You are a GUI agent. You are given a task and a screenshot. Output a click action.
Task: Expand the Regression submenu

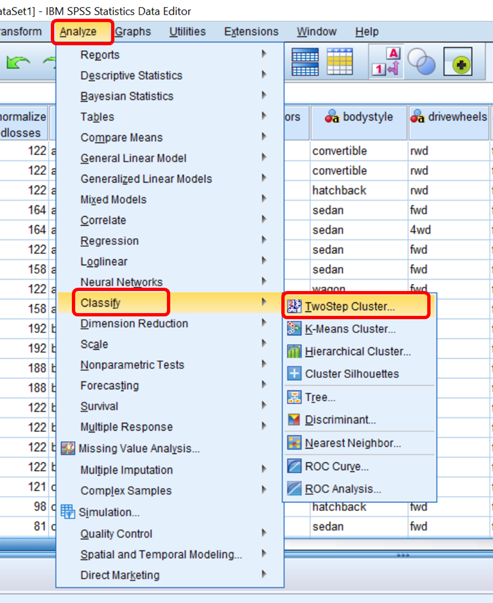(109, 241)
